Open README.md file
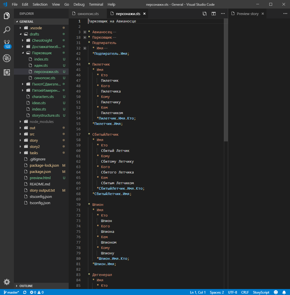 [41, 184]
